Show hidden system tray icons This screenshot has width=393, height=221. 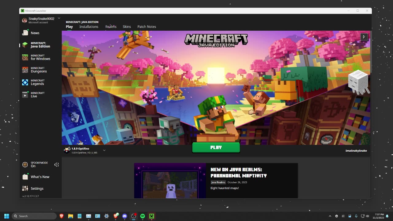pyautogui.click(x=330, y=216)
